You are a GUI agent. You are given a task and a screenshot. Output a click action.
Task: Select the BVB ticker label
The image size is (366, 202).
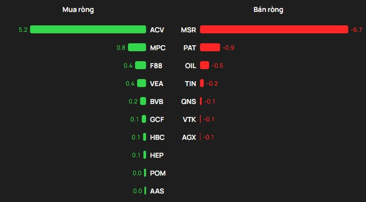tap(157, 101)
